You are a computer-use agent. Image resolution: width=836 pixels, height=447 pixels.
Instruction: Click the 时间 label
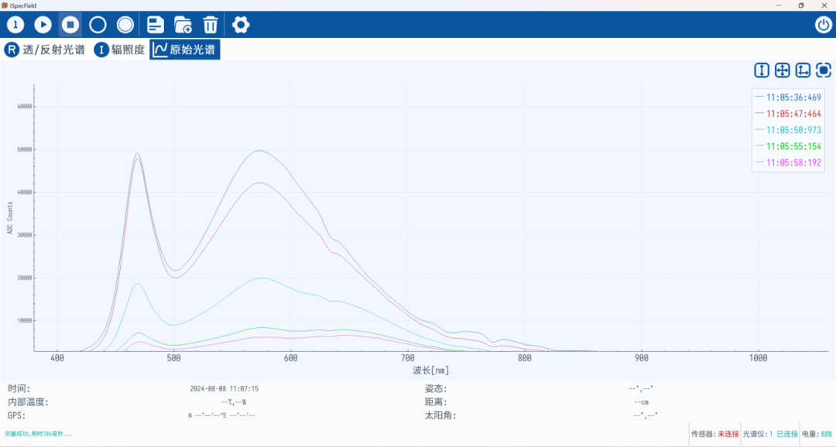(x=19, y=389)
